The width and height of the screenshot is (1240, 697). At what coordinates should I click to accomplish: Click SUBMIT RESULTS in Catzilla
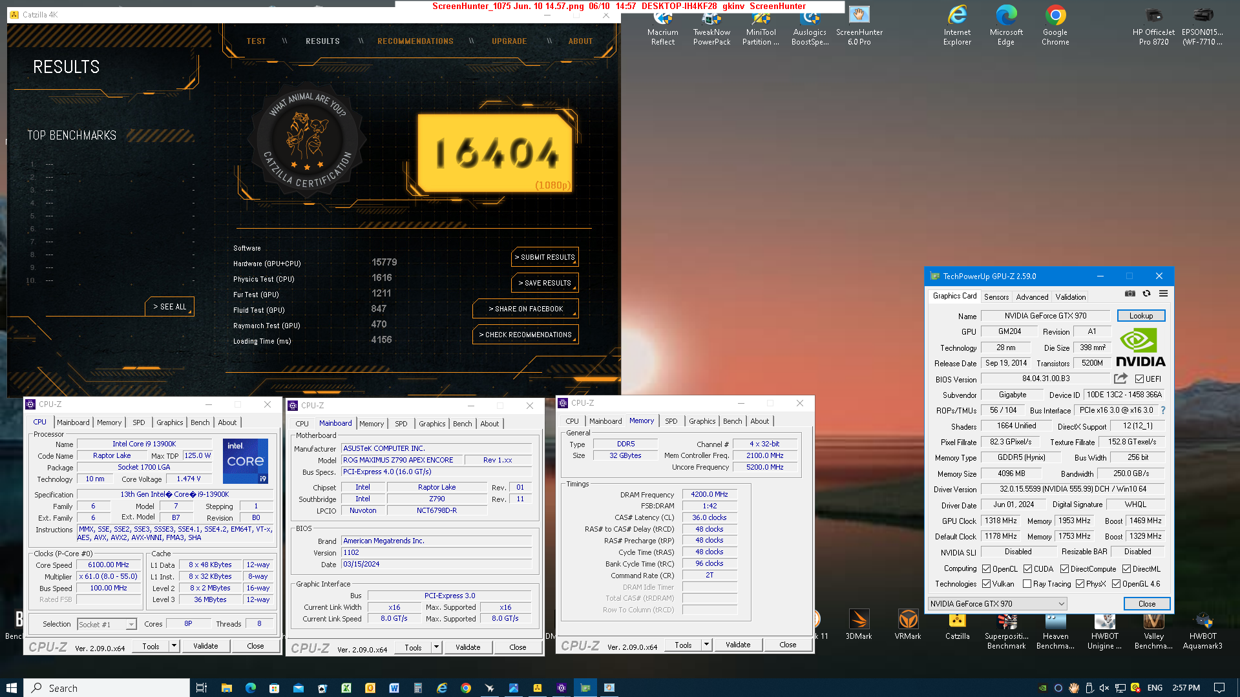coord(545,257)
